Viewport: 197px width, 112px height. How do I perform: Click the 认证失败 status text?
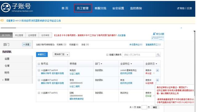pyautogui.click(x=149, y=83)
